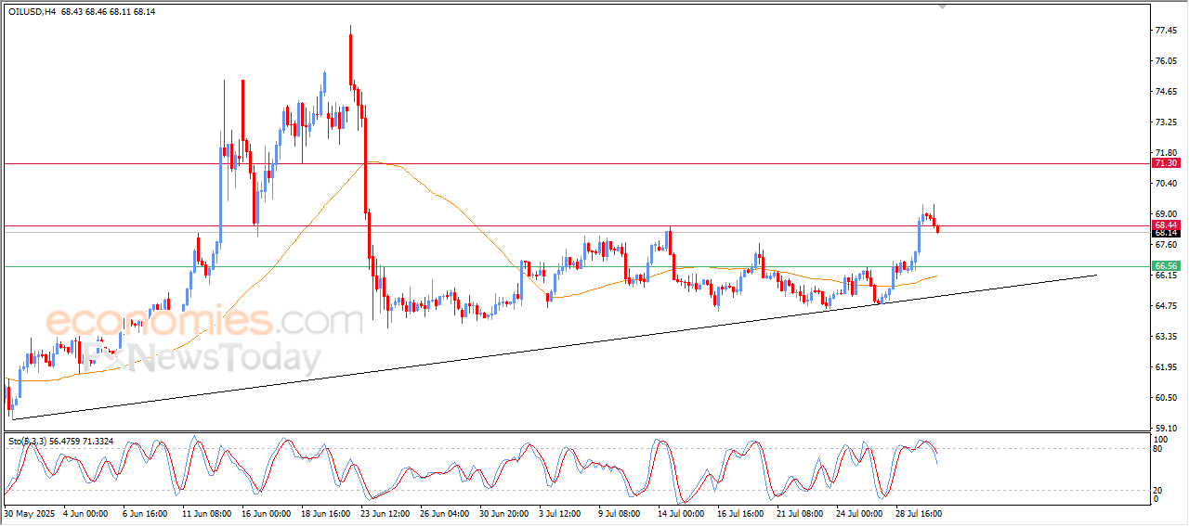Image resolution: width=1189 pixels, height=526 pixels.
Task: Click the 30 Jun 20:00 time label
Action: coord(503,512)
